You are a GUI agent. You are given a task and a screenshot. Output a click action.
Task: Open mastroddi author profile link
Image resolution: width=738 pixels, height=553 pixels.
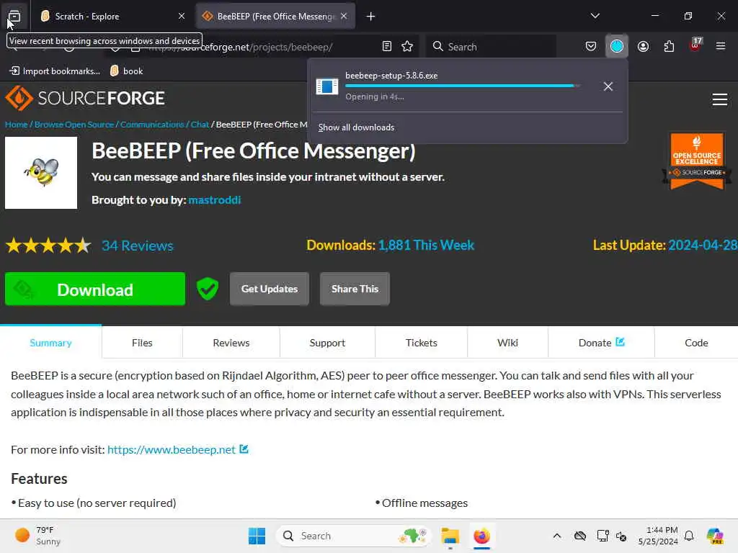click(x=215, y=200)
